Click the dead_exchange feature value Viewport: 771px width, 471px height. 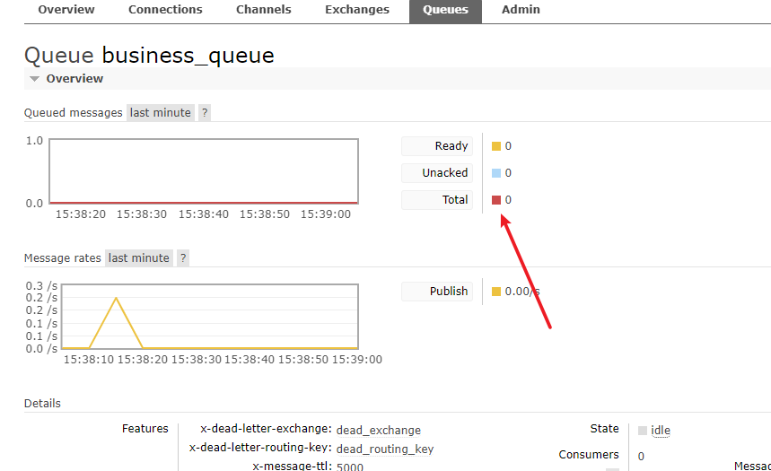click(379, 431)
